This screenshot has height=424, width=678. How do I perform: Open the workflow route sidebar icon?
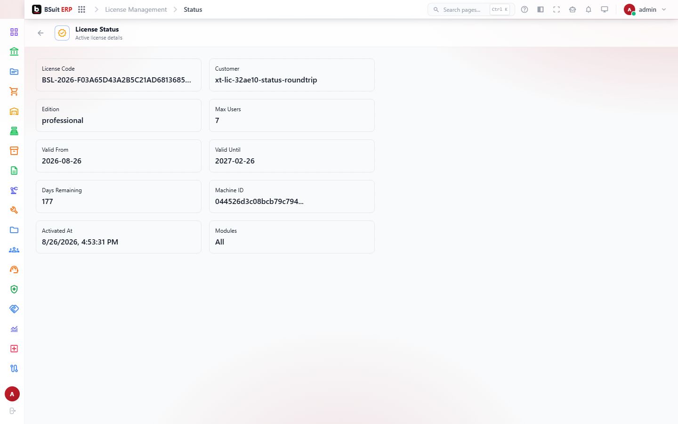[14, 368]
